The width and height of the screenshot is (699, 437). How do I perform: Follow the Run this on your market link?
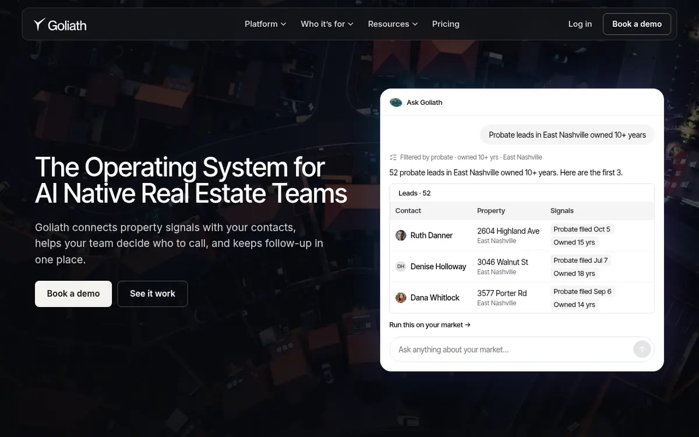click(430, 325)
